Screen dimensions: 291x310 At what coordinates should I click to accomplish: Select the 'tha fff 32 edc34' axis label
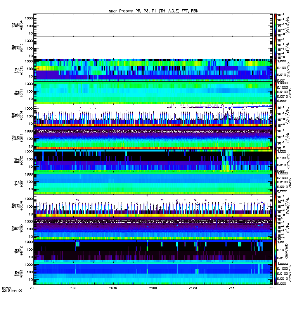click(x=17, y=25)
